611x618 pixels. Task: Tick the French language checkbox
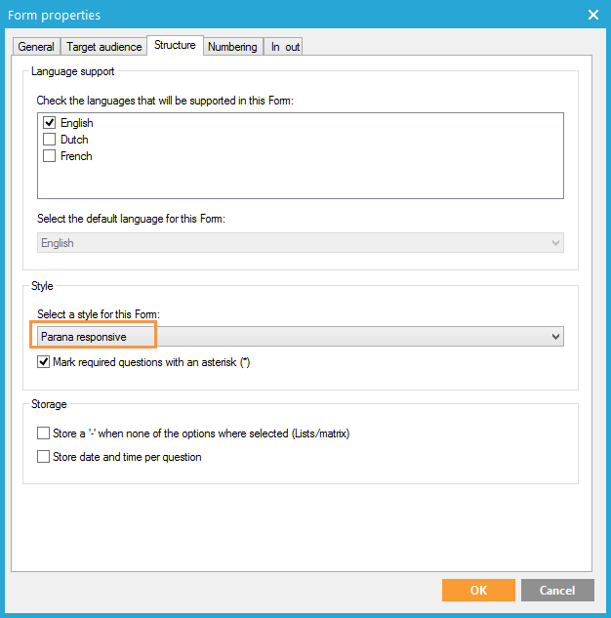pos(49,156)
